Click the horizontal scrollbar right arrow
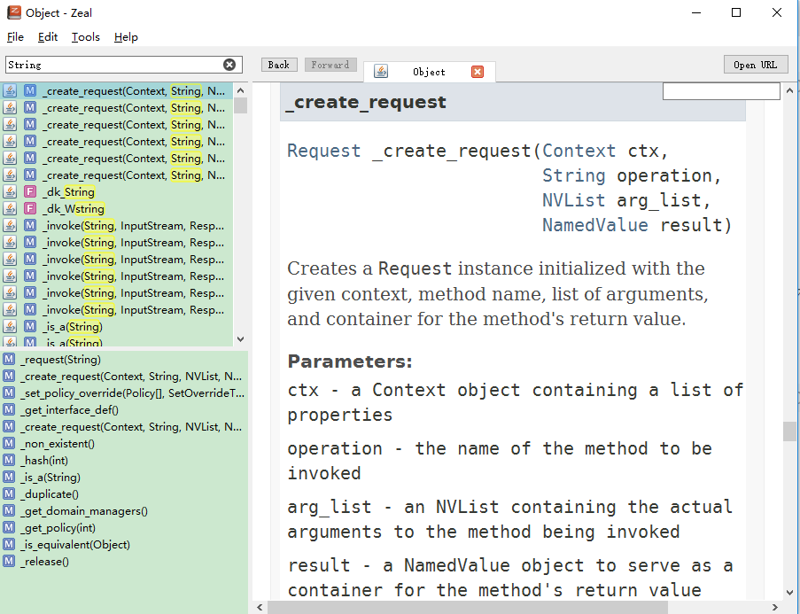This screenshot has width=800, height=614. click(775, 607)
